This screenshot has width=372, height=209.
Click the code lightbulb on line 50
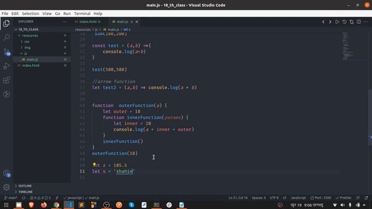(94, 164)
